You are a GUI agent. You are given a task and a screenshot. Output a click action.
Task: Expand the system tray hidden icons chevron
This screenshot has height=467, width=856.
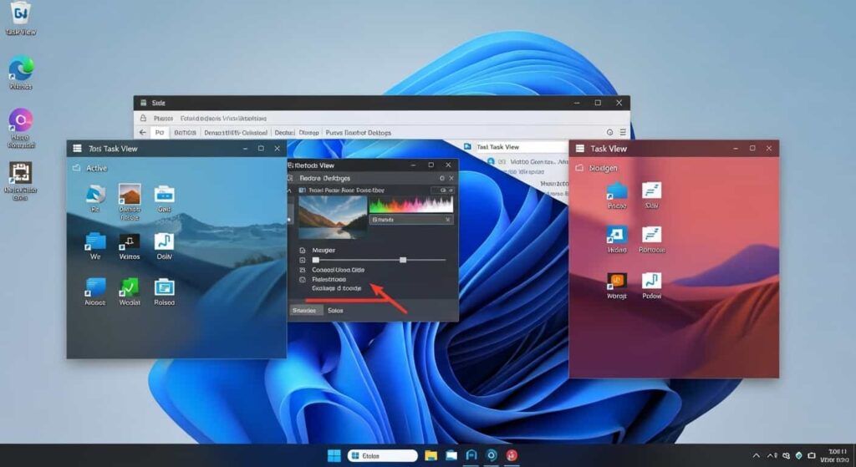point(757,455)
